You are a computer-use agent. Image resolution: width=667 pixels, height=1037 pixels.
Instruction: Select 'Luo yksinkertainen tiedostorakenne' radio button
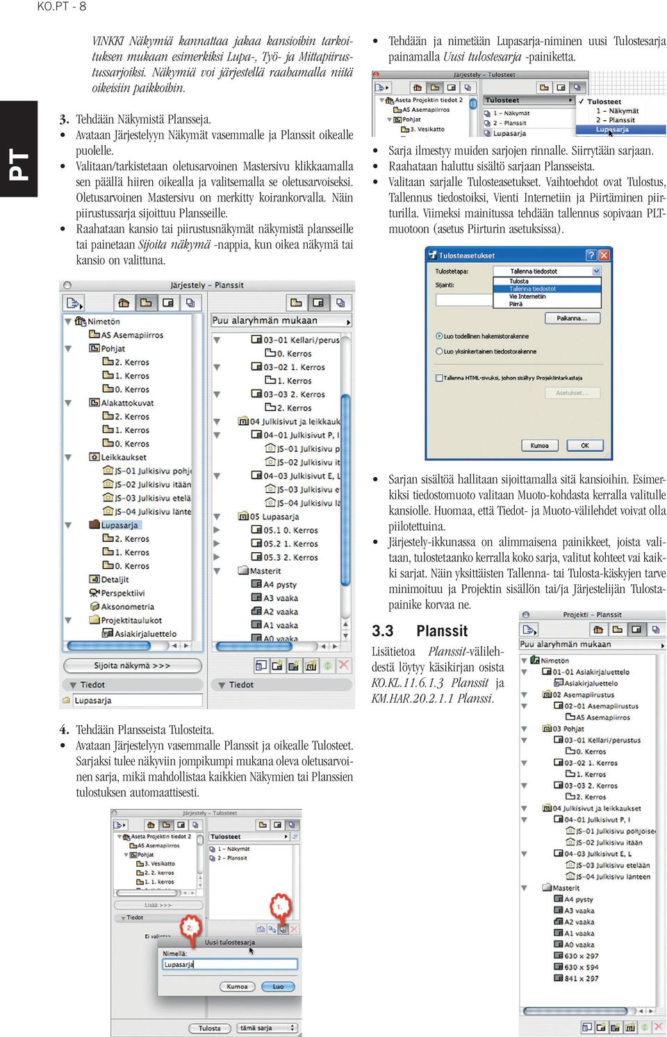tap(439, 351)
